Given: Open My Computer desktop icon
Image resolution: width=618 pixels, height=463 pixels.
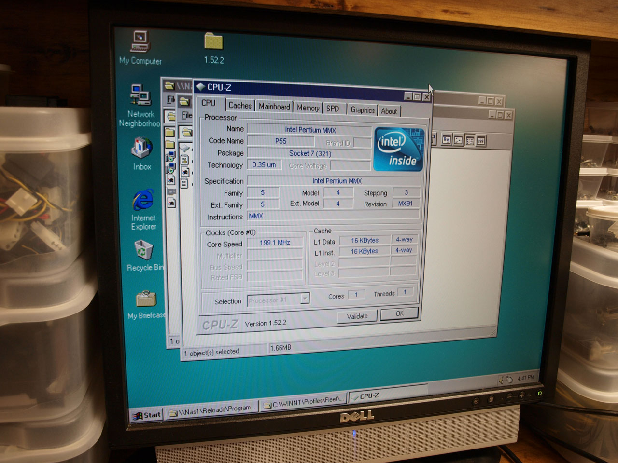Looking at the screenshot, I should click(x=140, y=48).
